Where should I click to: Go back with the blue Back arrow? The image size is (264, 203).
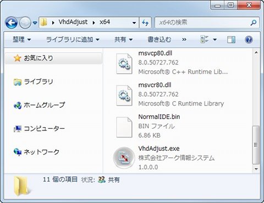point(12,23)
